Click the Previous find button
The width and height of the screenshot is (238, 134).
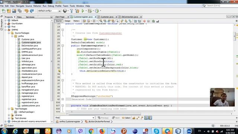(103, 118)
